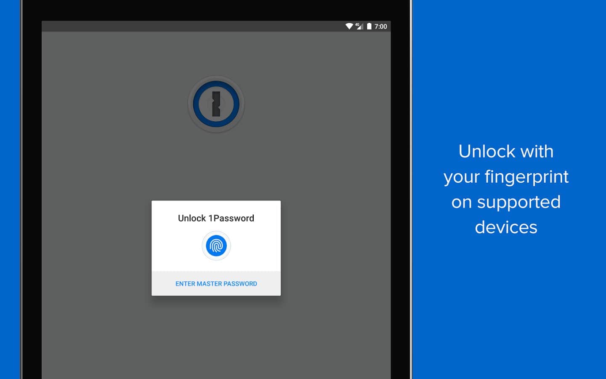Click the 'Unlock with' promo text line
Viewport: 606px width, 379px height.
(506, 151)
